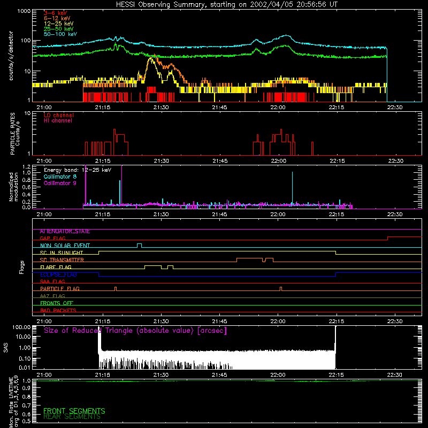
Task: Click the 22:30 tick label under Flags panel
Action: 395,322
